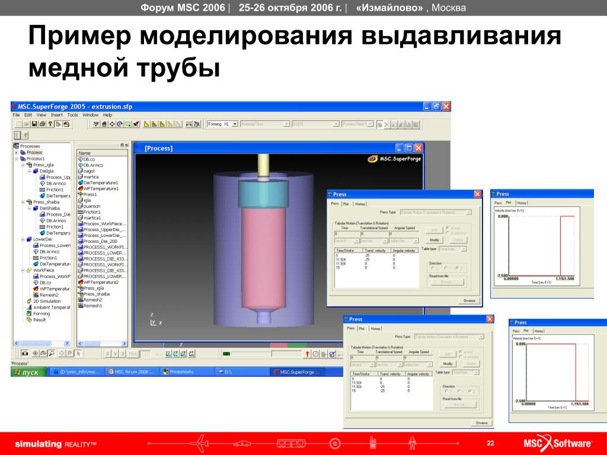Click the circular rotate view icon
The image size is (607, 455).
[x=120, y=124]
